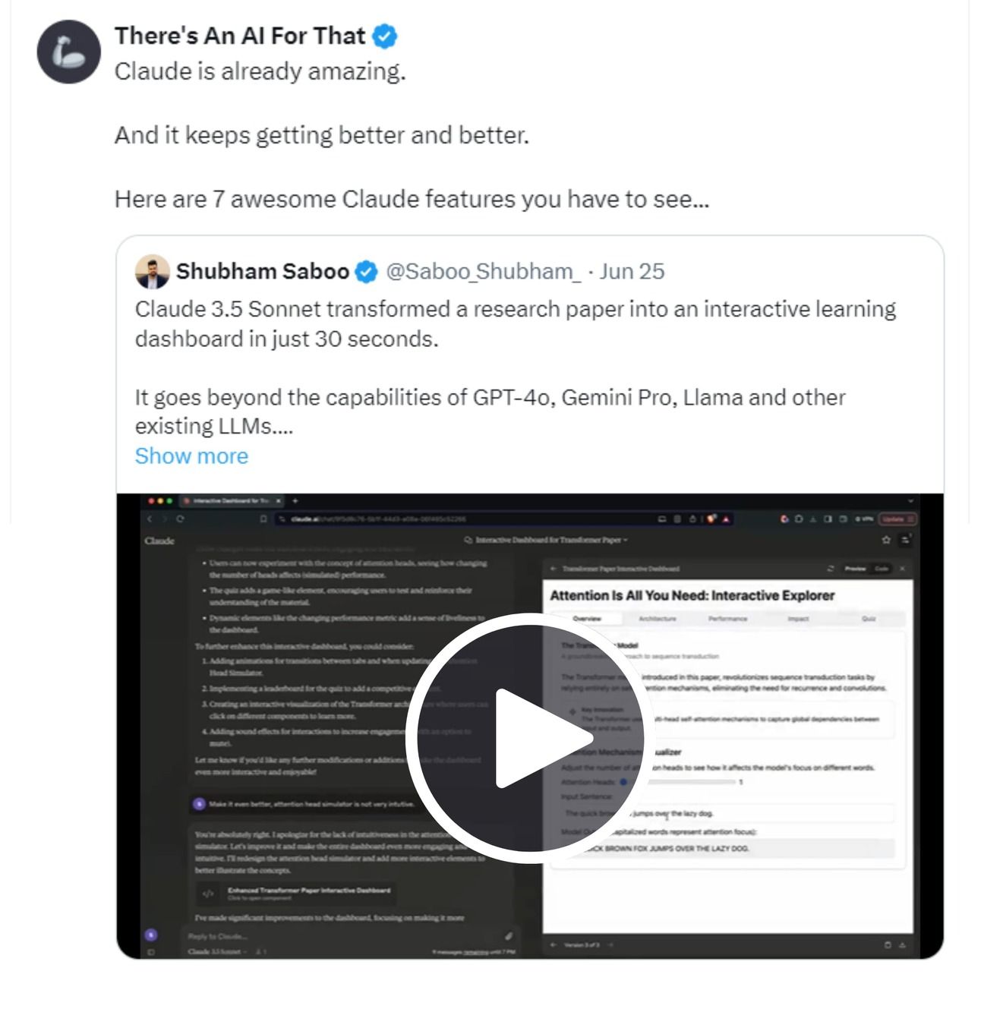Switch to the Architecture tab
Image resolution: width=981 pixels, height=1009 pixels.
(x=657, y=619)
